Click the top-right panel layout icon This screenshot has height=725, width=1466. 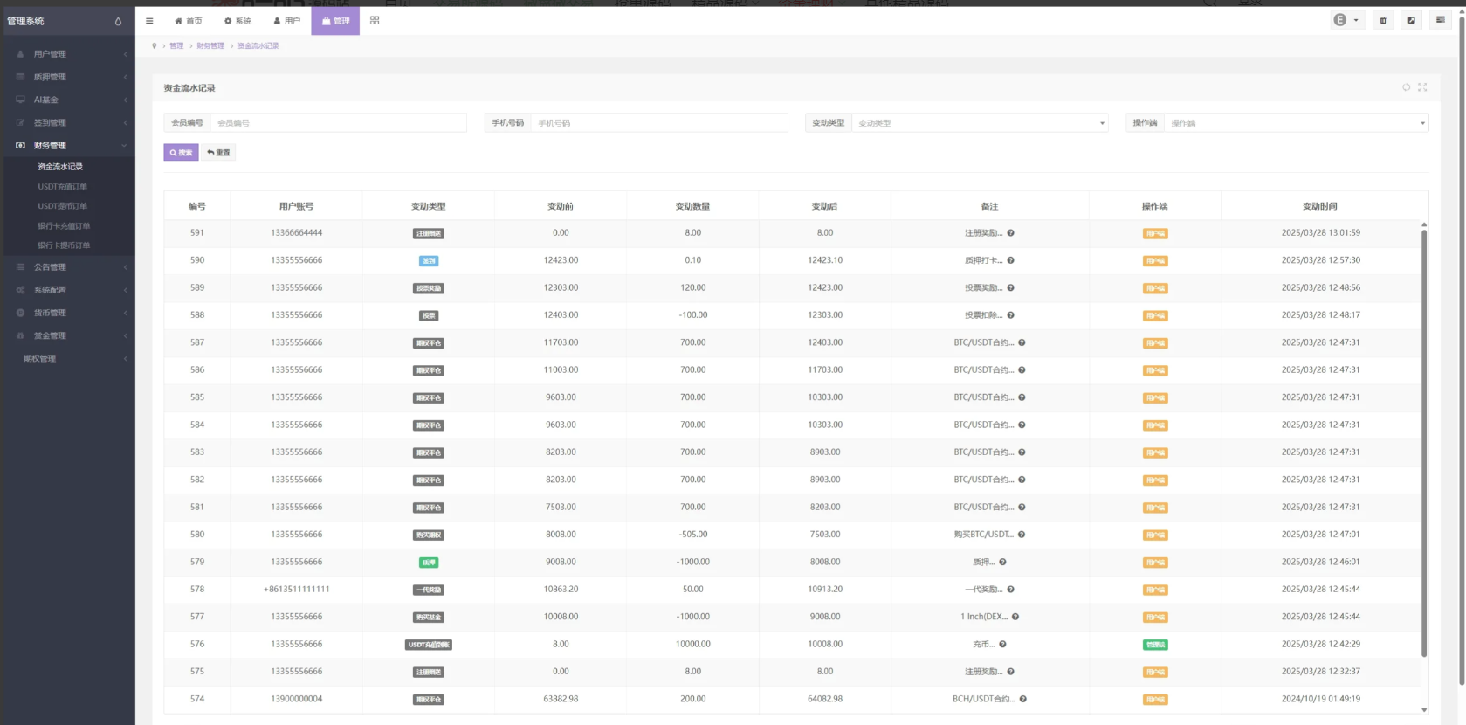pos(1440,20)
